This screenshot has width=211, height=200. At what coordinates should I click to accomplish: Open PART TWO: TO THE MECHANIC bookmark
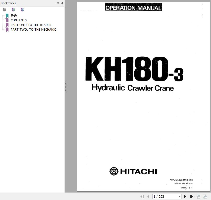click(x=34, y=29)
